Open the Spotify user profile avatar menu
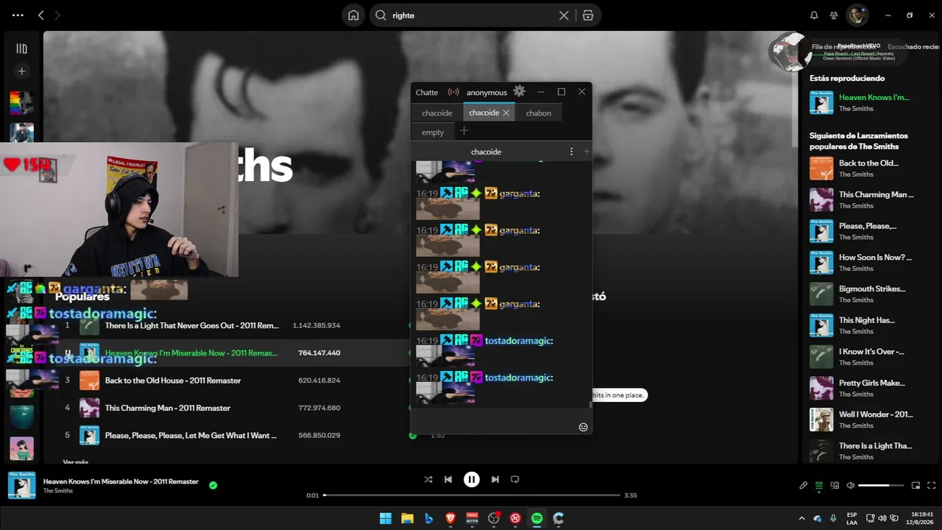This screenshot has height=530, width=942. pos(856,15)
